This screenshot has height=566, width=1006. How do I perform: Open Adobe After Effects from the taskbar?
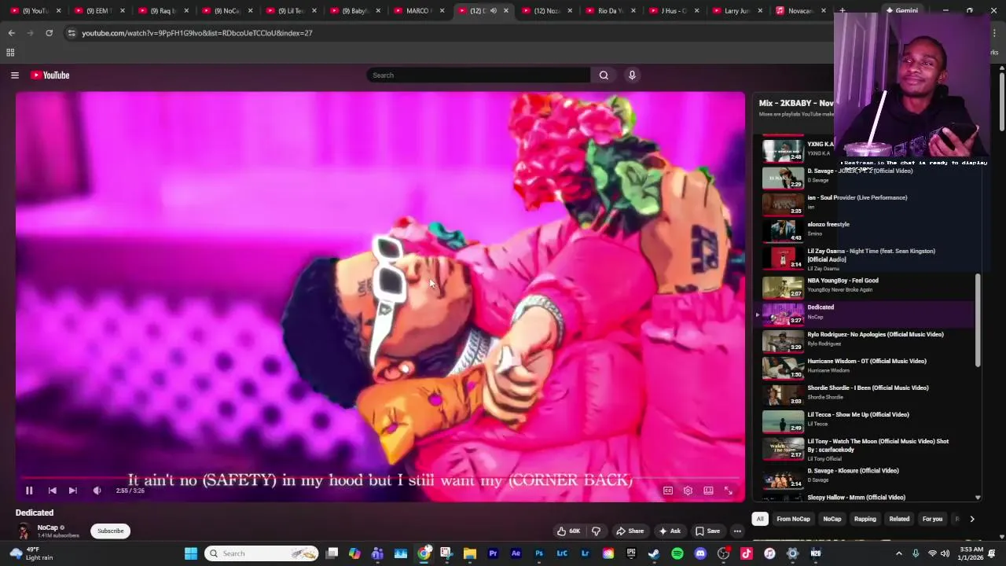point(516,553)
